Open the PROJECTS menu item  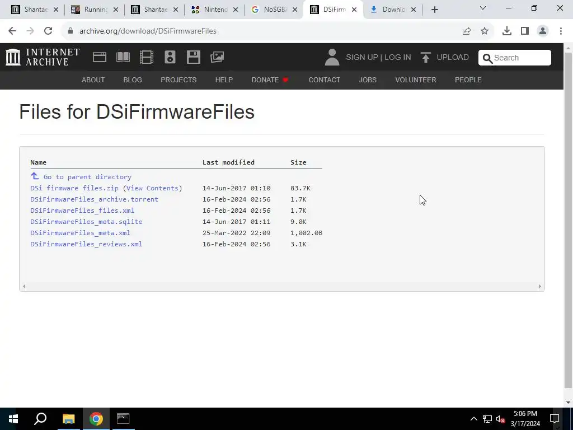[179, 80]
